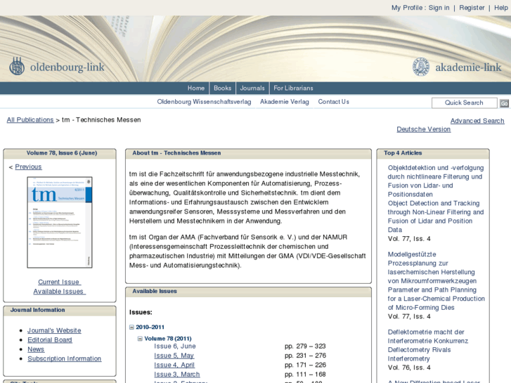Select the page range pp. 111 – 168
The width and height of the screenshot is (511, 383).
coord(305,374)
